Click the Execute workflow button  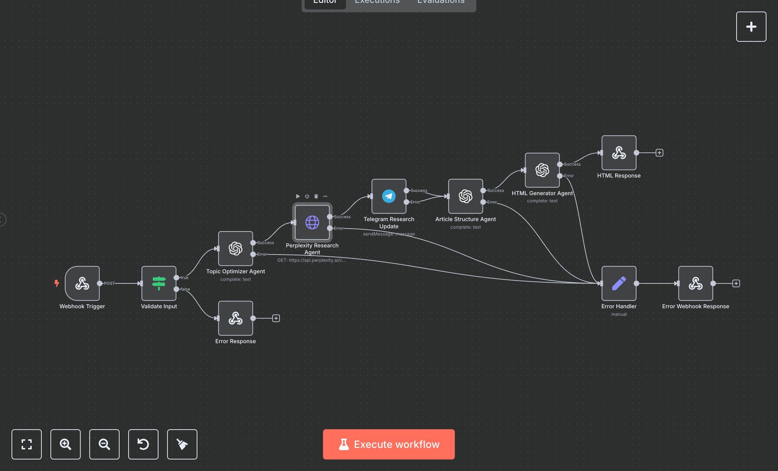389,444
